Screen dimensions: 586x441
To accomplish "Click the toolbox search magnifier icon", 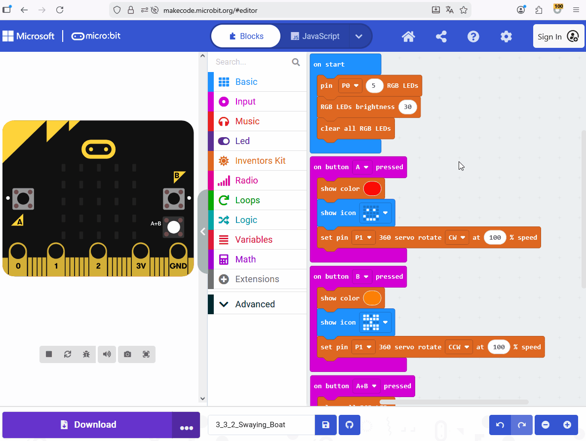I will 296,62.
